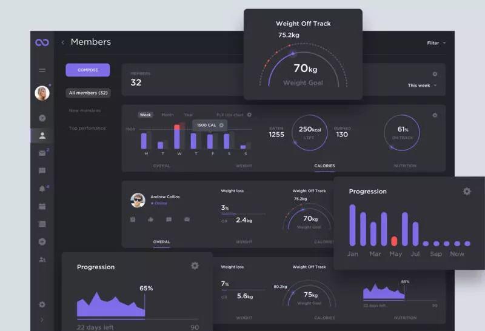Expand the sidebar with the bottom chevron
Image resolution: width=485 pixels, height=331 pixels.
[x=42, y=320]
